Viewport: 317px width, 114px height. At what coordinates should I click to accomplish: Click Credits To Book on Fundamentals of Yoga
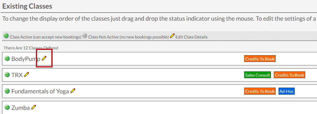pos(260,91)
